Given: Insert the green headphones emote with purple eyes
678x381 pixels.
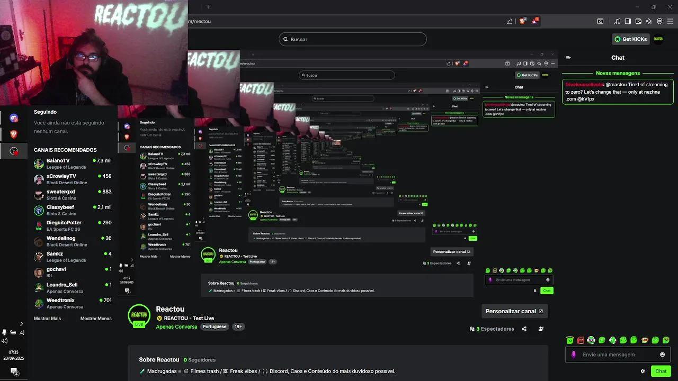Looking at the screenshot, I should (x=591, y=340).
